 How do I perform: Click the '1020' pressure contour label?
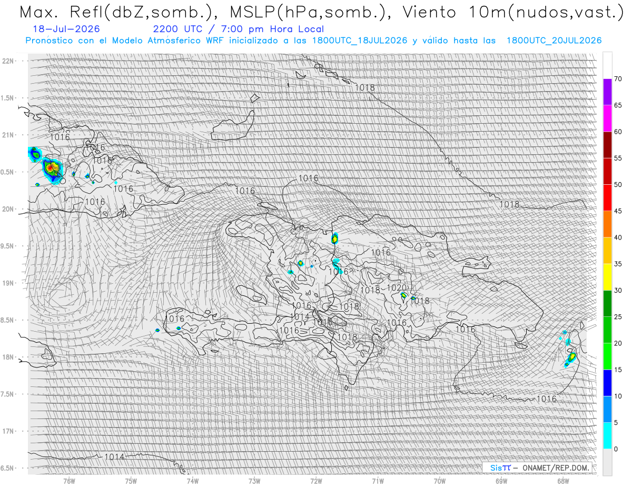pos(397,288)
